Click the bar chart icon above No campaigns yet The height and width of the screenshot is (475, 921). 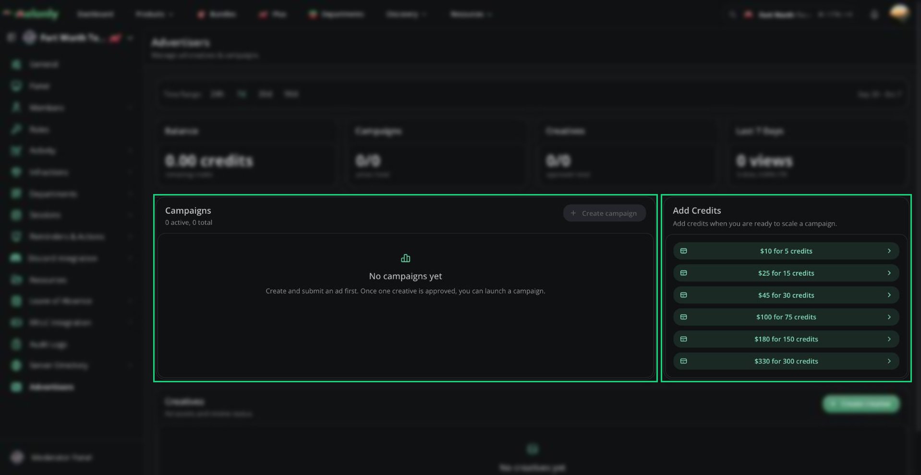tap(406, 258)
